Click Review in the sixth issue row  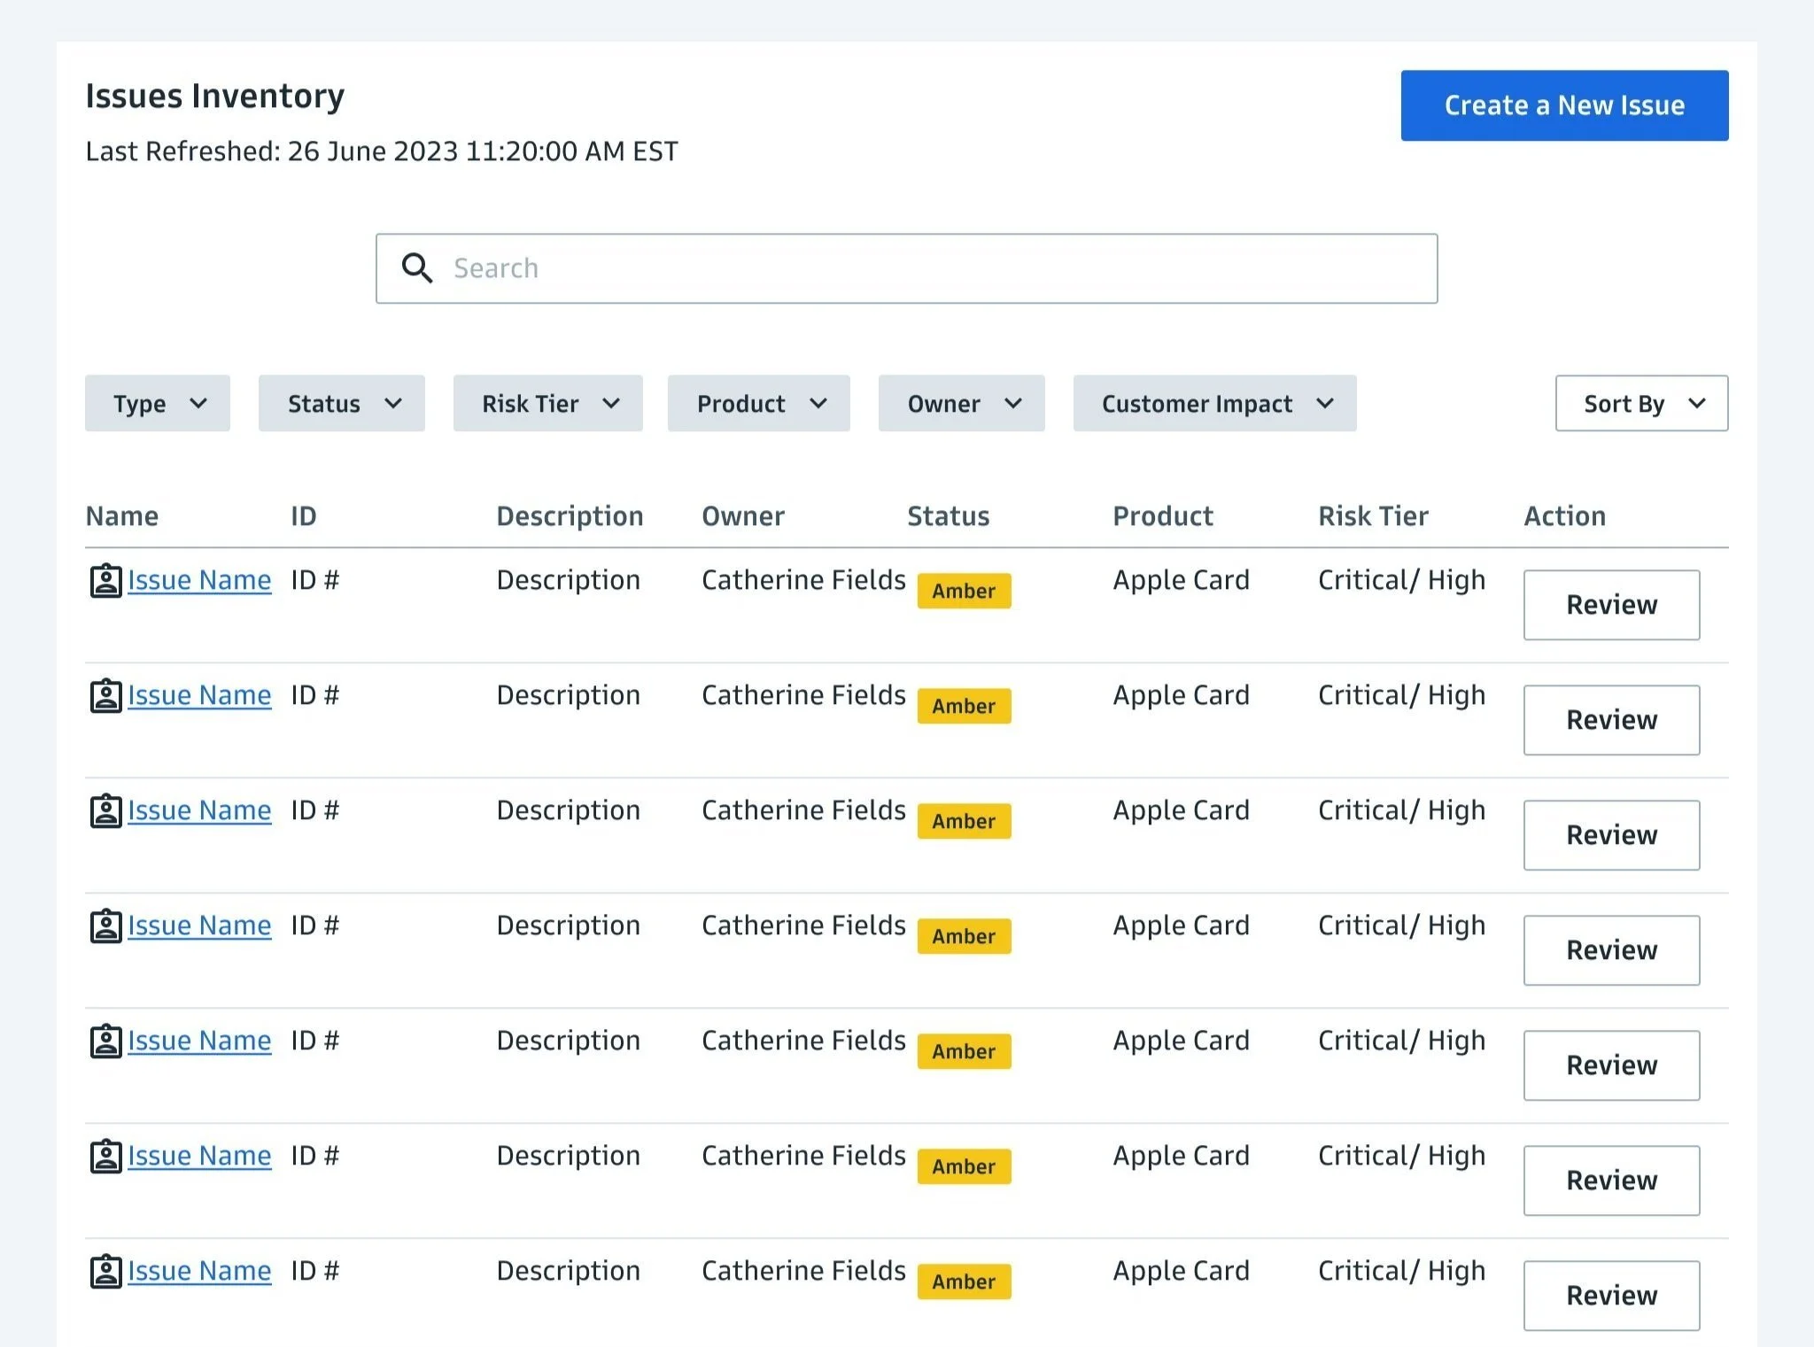pos(1612,1181)
